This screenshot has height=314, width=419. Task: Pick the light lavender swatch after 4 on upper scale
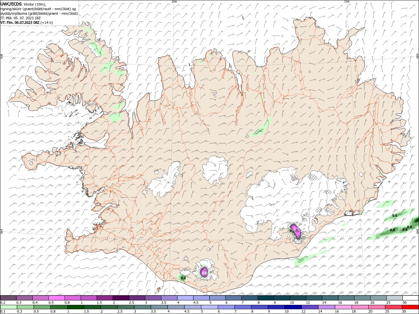[x=185, y=298]
